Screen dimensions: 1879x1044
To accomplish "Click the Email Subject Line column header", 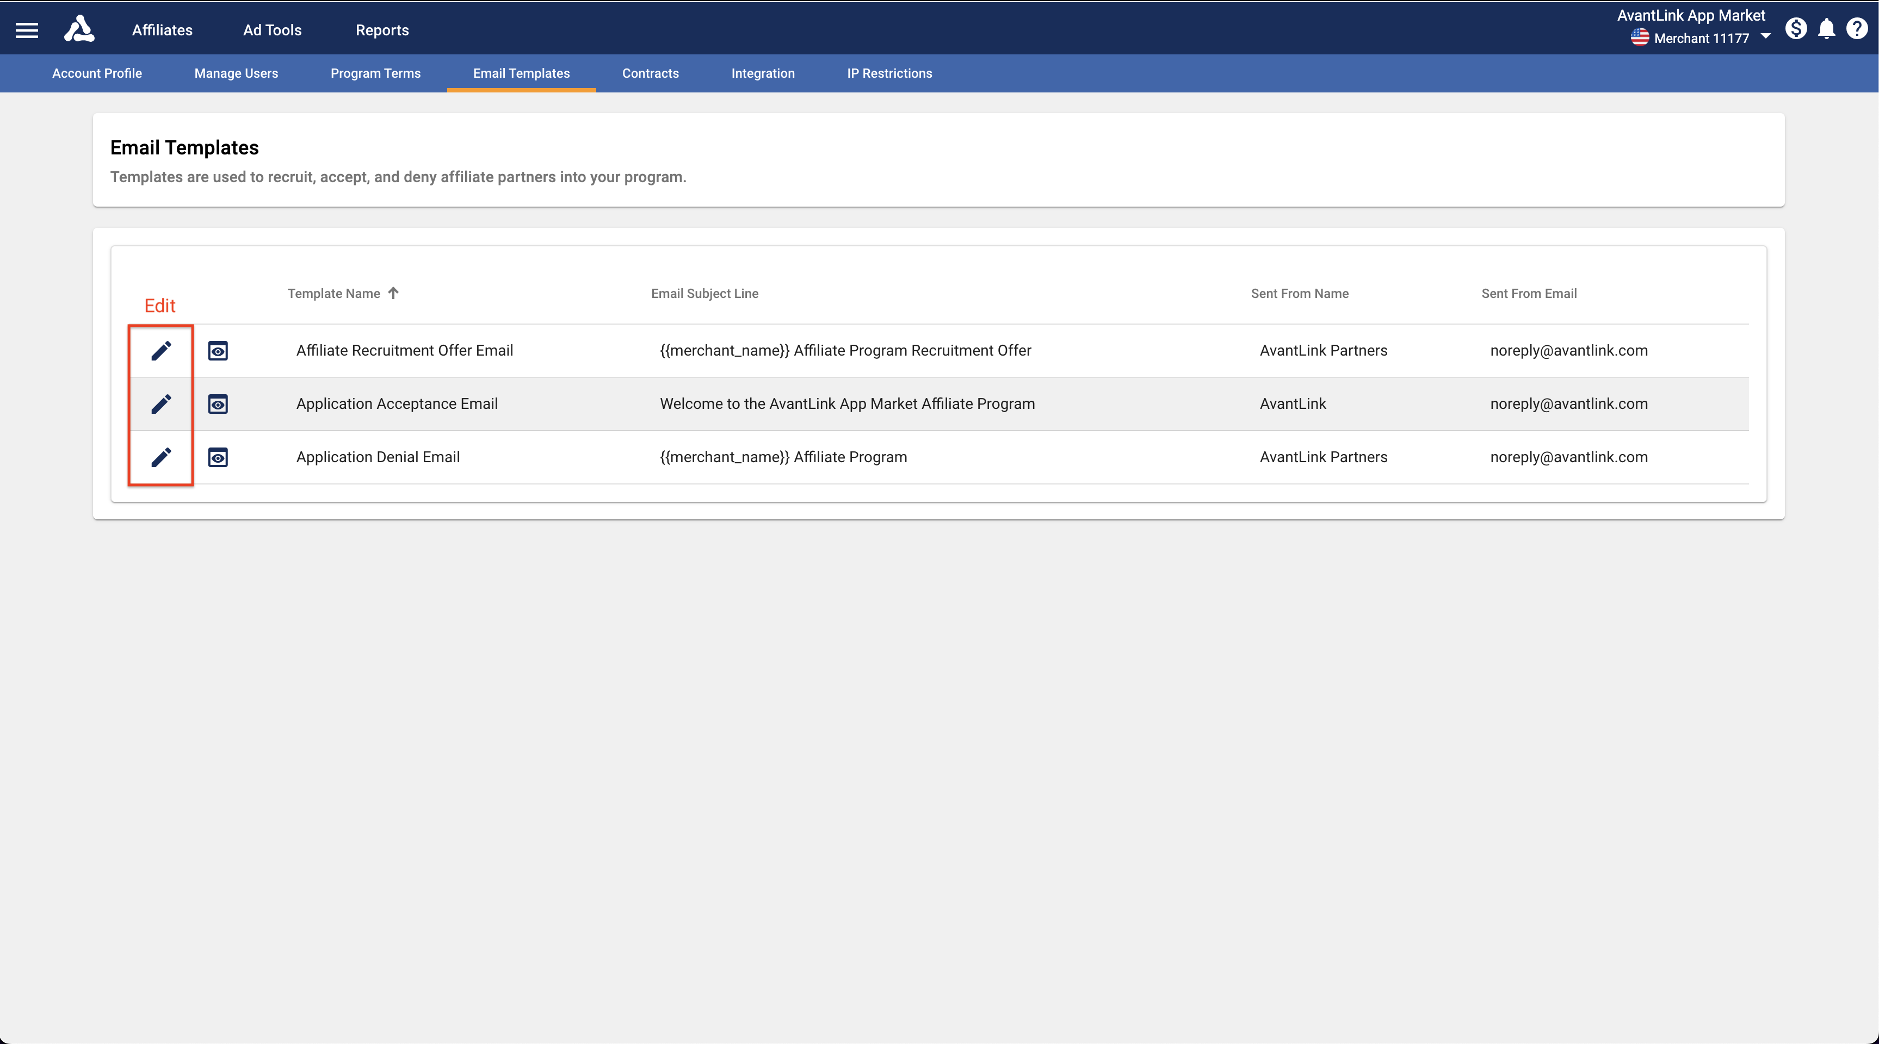I will (x=704, y=293).
